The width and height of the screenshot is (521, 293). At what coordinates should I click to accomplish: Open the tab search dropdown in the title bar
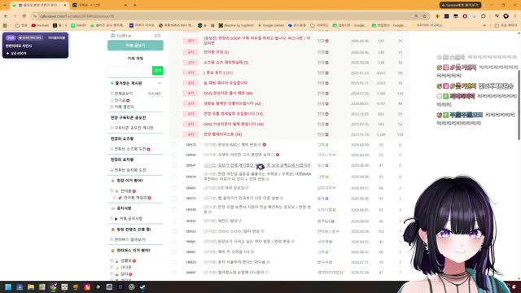(5, 5)
